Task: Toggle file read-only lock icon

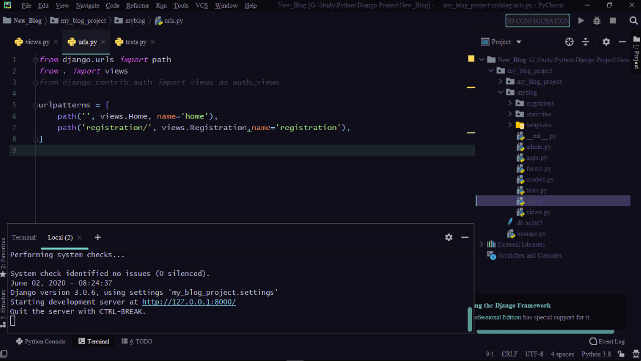Action: pos(621,354)
